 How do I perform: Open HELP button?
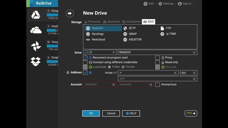pos(131,113)
